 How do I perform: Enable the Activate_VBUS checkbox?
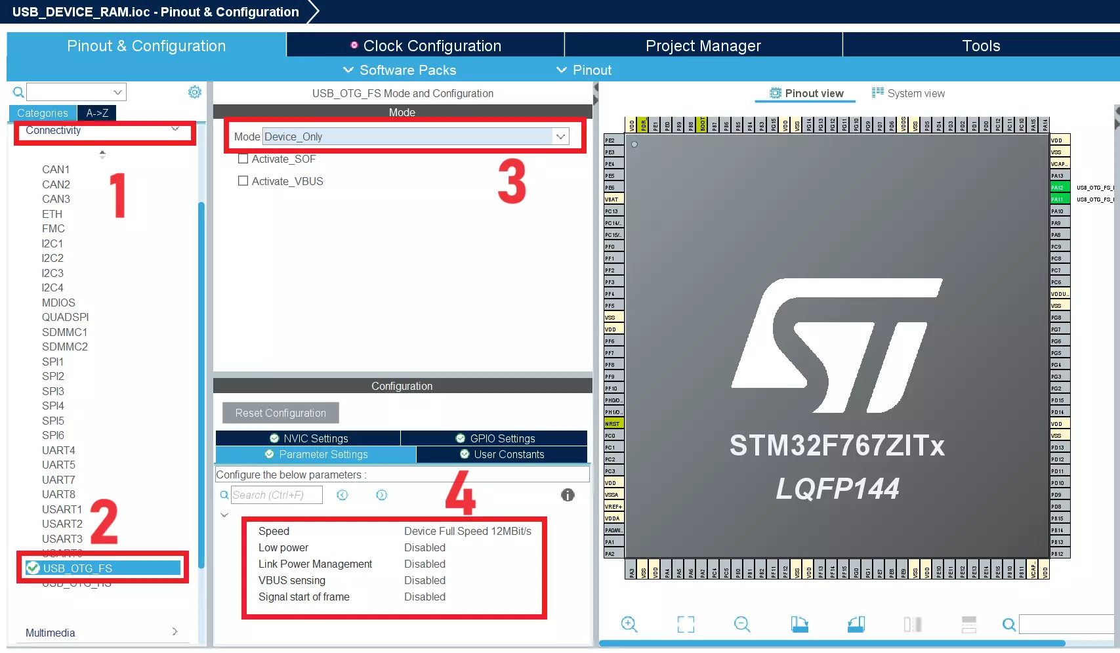(x=243, y=181)
